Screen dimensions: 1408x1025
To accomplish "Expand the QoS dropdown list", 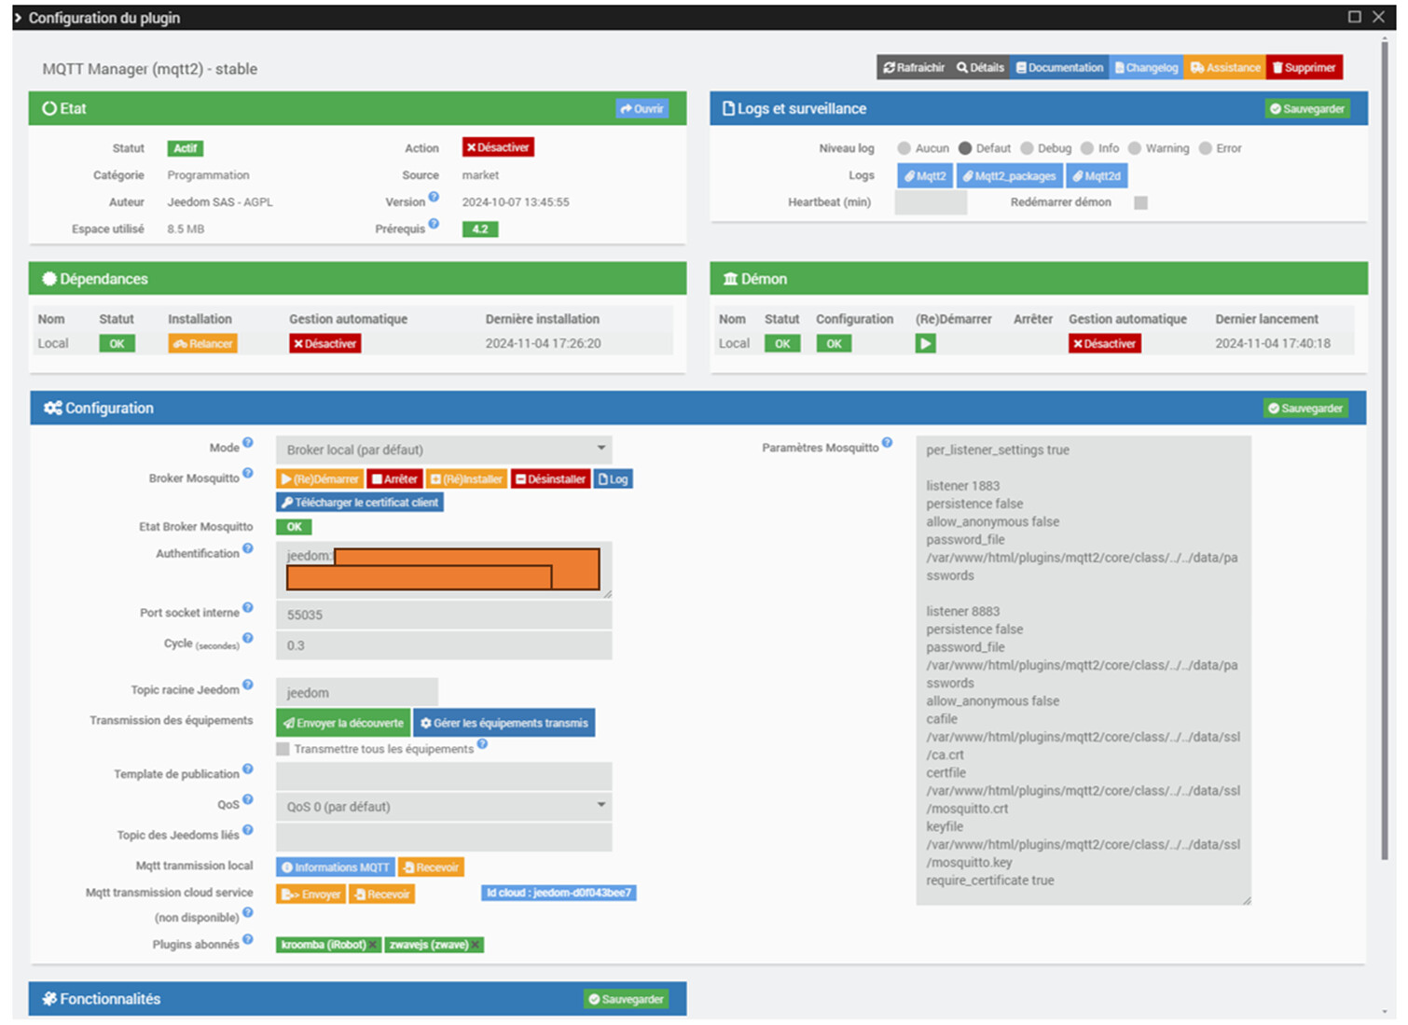I will (444, 807).
